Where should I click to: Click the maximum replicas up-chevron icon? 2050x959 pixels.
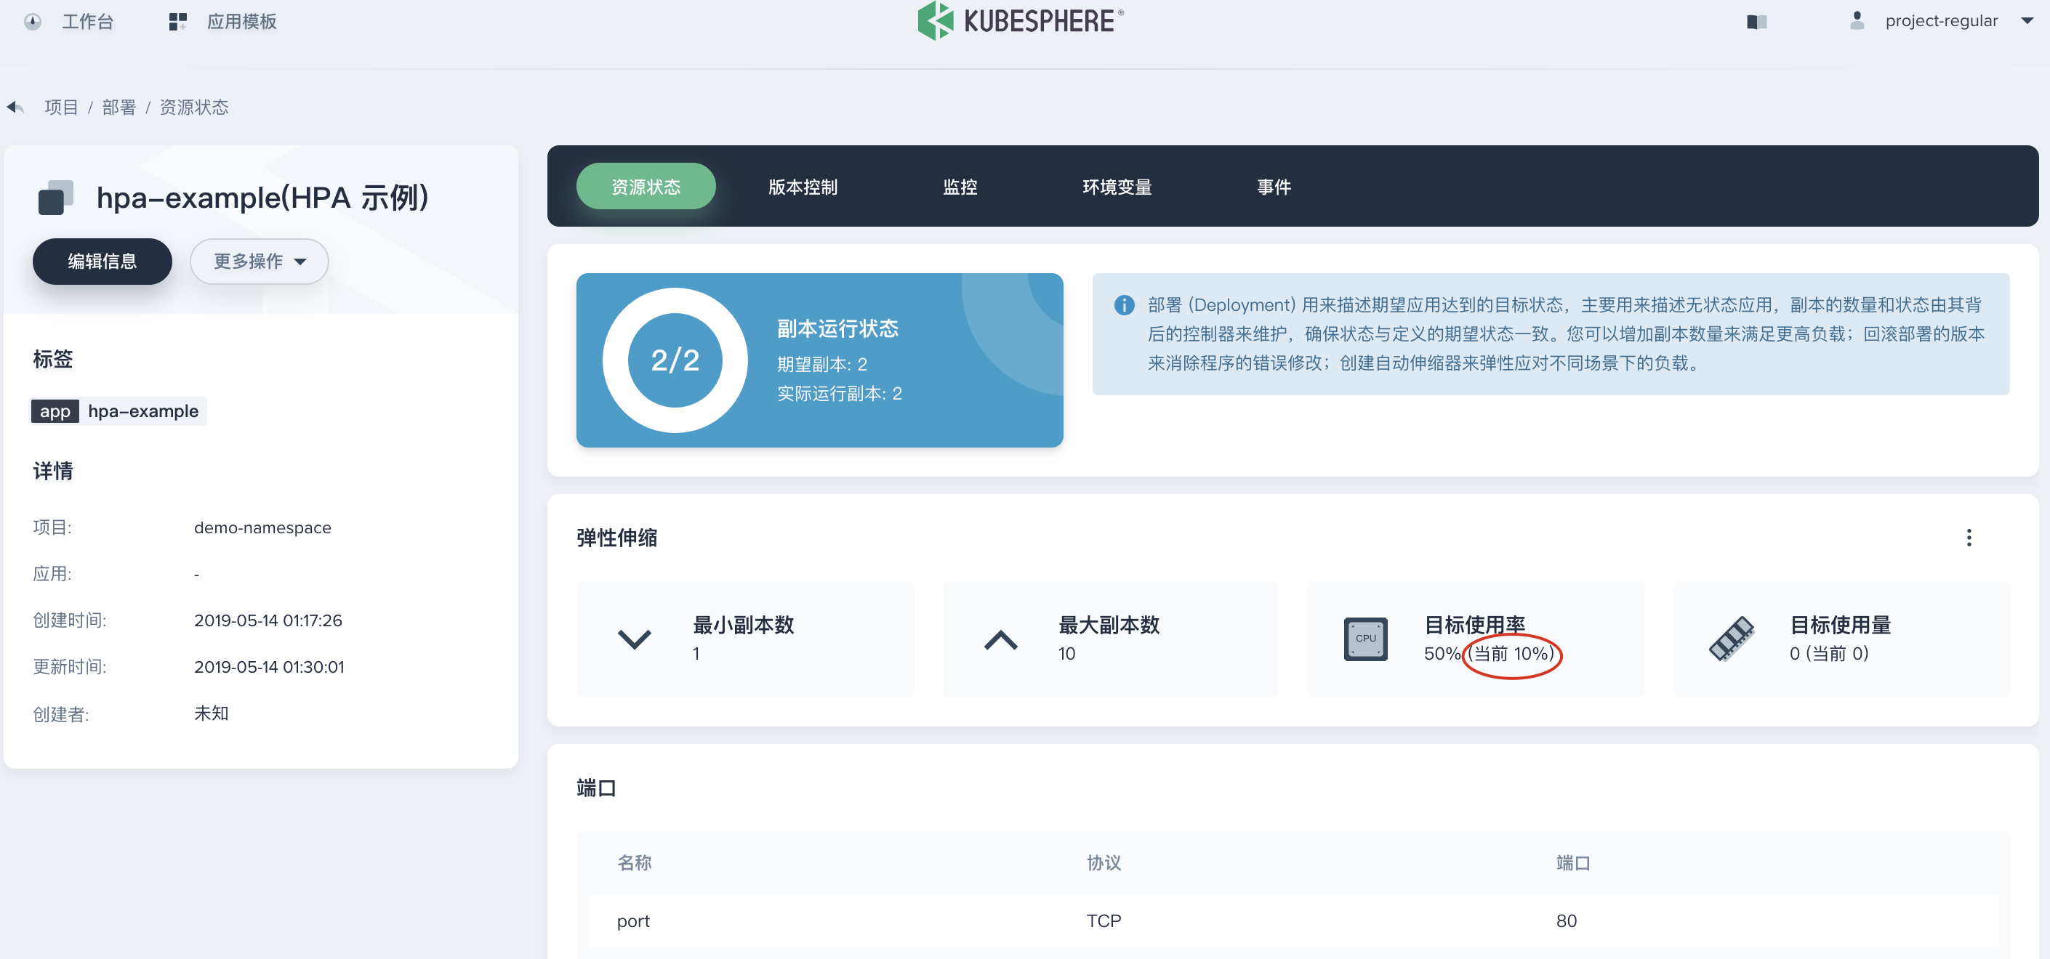(1000, 639)
